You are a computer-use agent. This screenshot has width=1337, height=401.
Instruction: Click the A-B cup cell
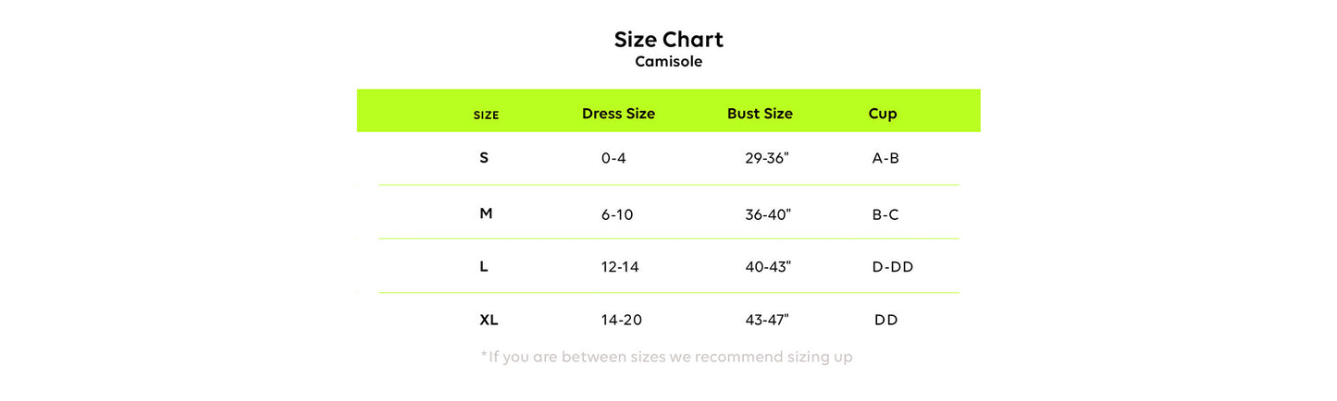885,158
